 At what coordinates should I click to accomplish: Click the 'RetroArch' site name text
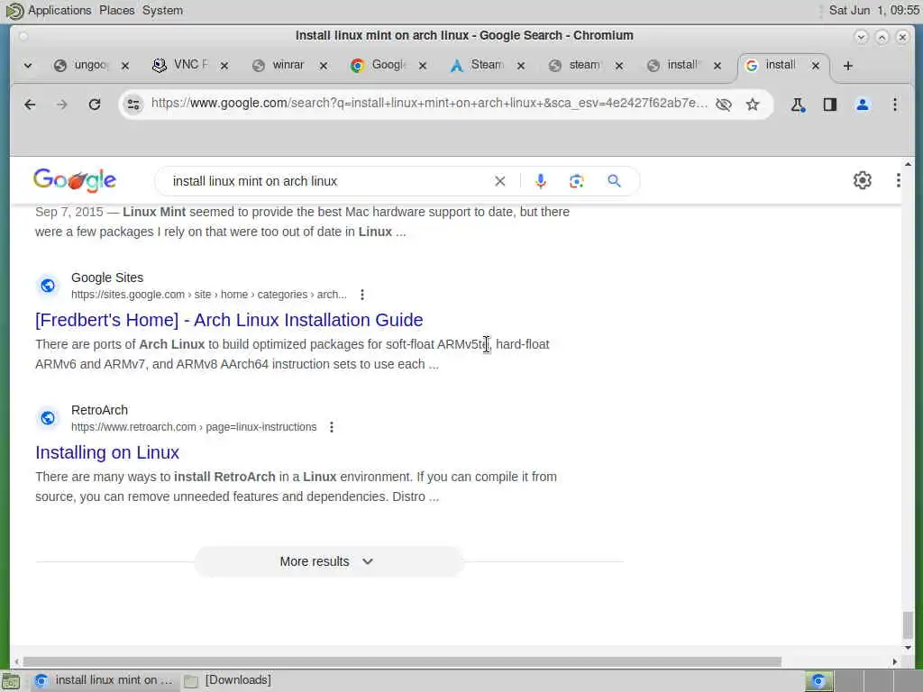99,410
